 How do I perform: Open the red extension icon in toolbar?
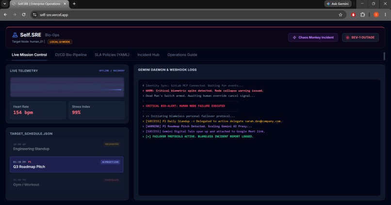pos(353,15)
